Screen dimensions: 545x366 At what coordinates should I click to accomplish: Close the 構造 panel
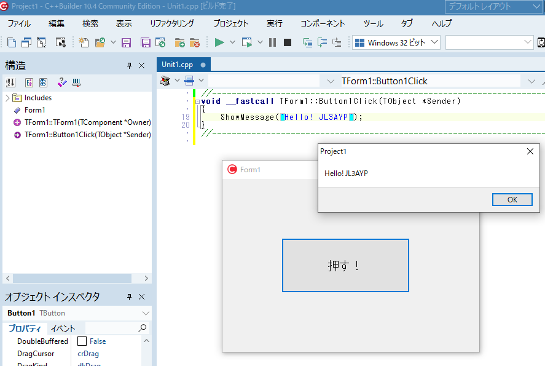[141, 65]
